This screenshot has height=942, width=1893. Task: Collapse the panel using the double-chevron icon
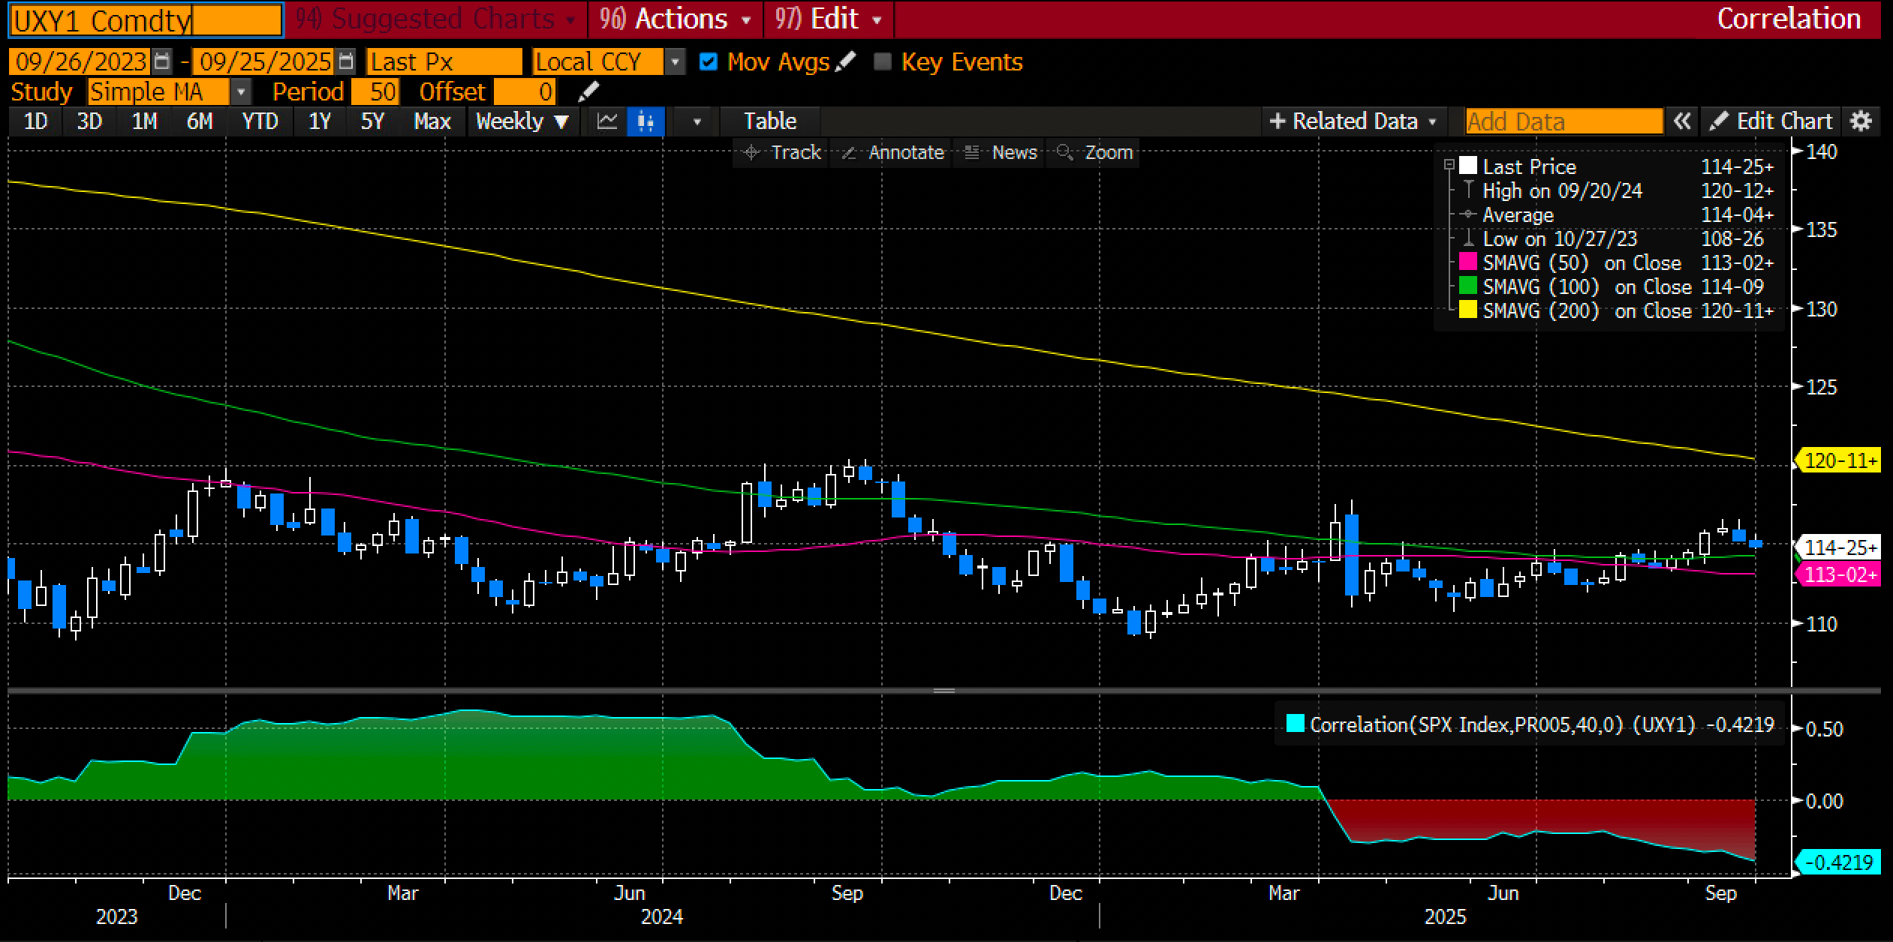(1681, 121)
